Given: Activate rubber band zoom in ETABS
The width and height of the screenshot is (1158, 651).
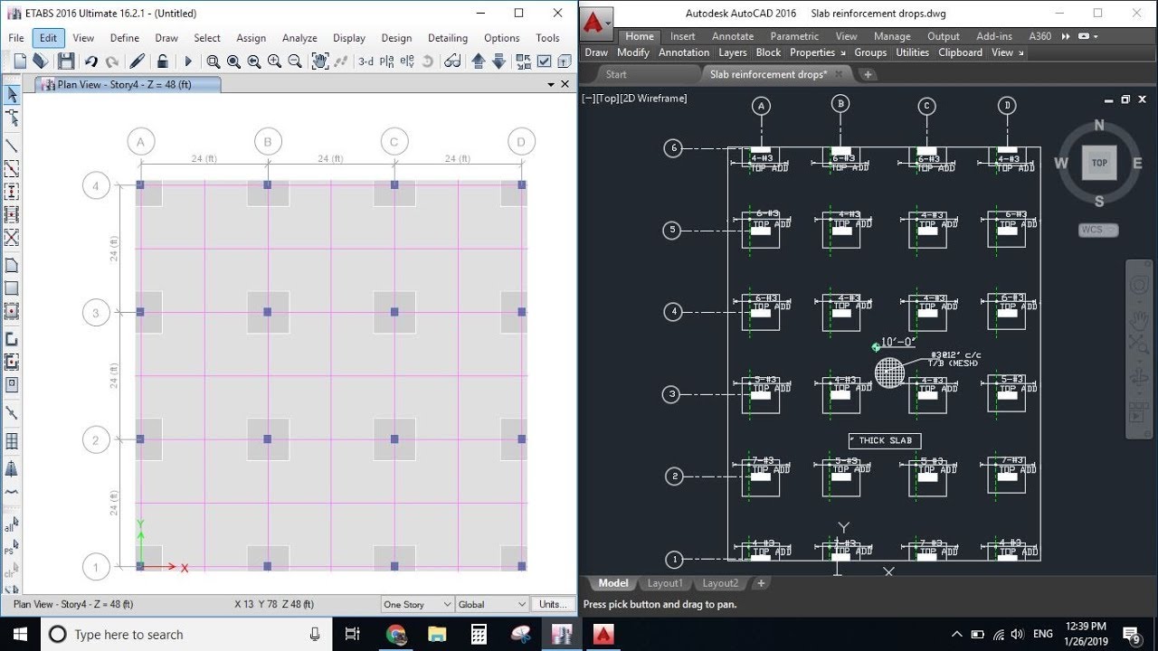Looking at the screenshot, I should 213,61.
